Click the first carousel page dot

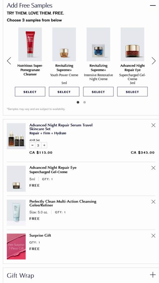point(78,102)
